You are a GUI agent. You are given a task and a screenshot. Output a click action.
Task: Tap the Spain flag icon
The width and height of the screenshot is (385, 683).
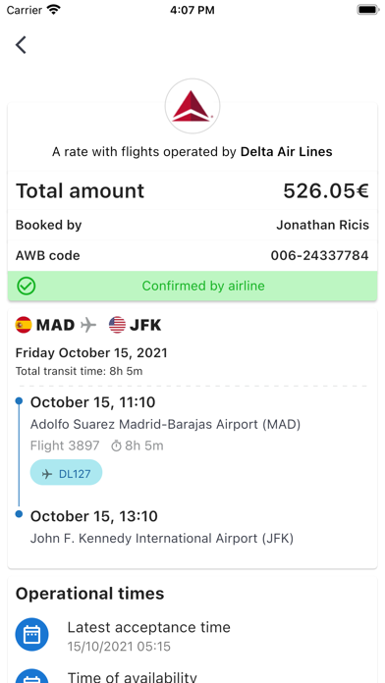[x=24, y=325]
